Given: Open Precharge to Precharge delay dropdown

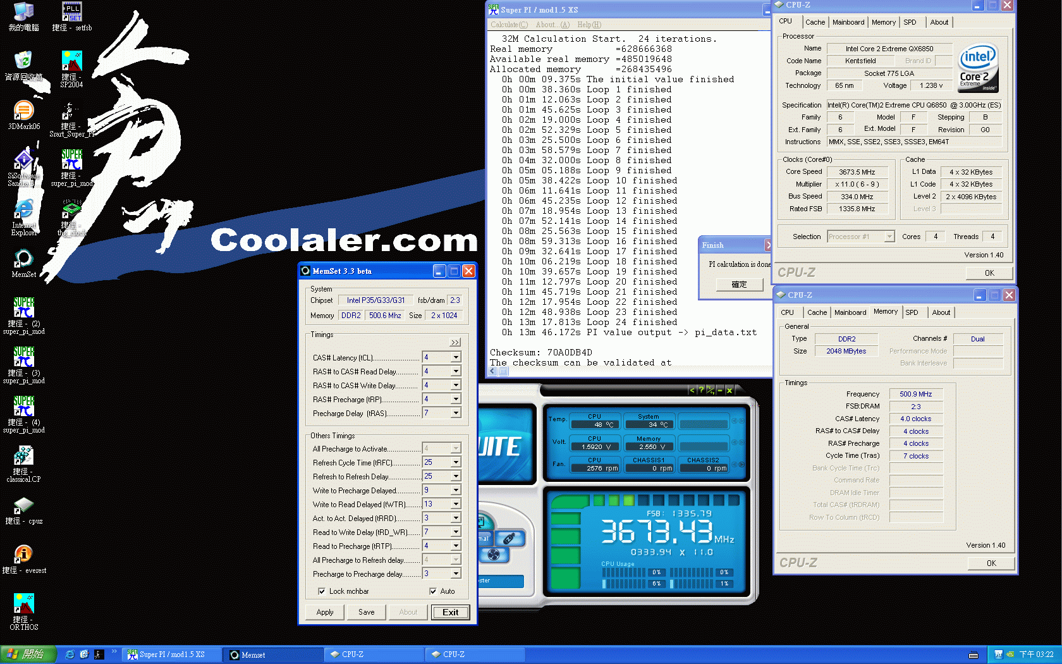Looking at the screenshot, I should coord(456,574).
